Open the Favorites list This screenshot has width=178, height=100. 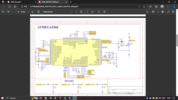pyautogui.click(x=151, y=7)
